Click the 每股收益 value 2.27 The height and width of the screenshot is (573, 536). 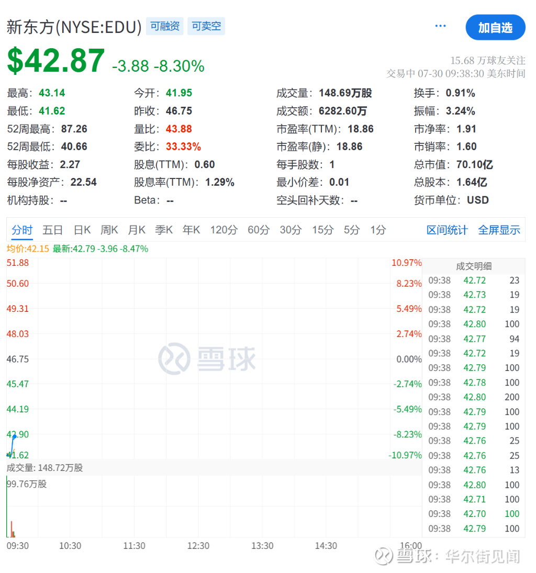coord(70,164)
